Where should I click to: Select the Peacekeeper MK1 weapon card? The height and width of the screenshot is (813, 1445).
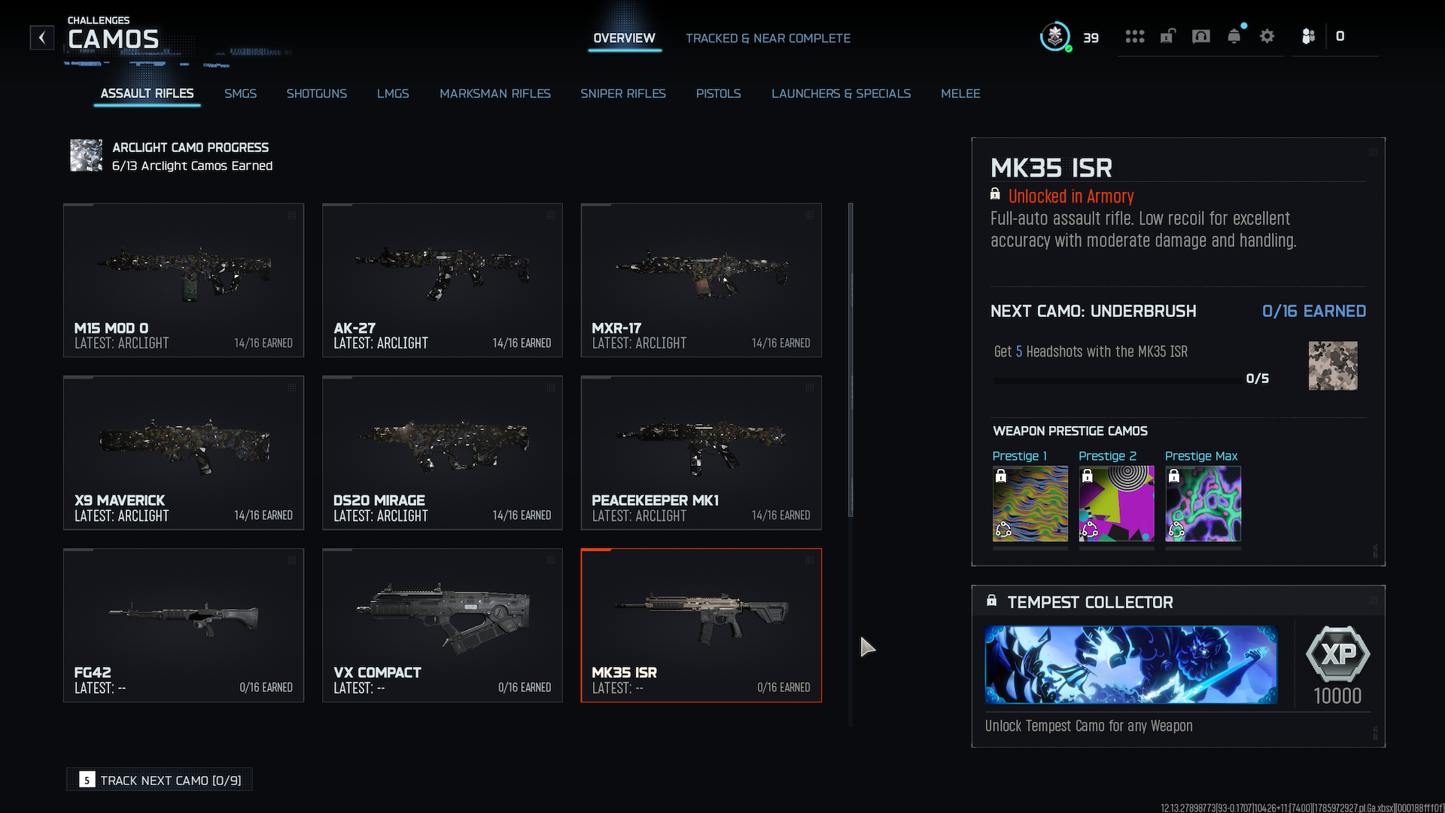[x=701, y=452]
